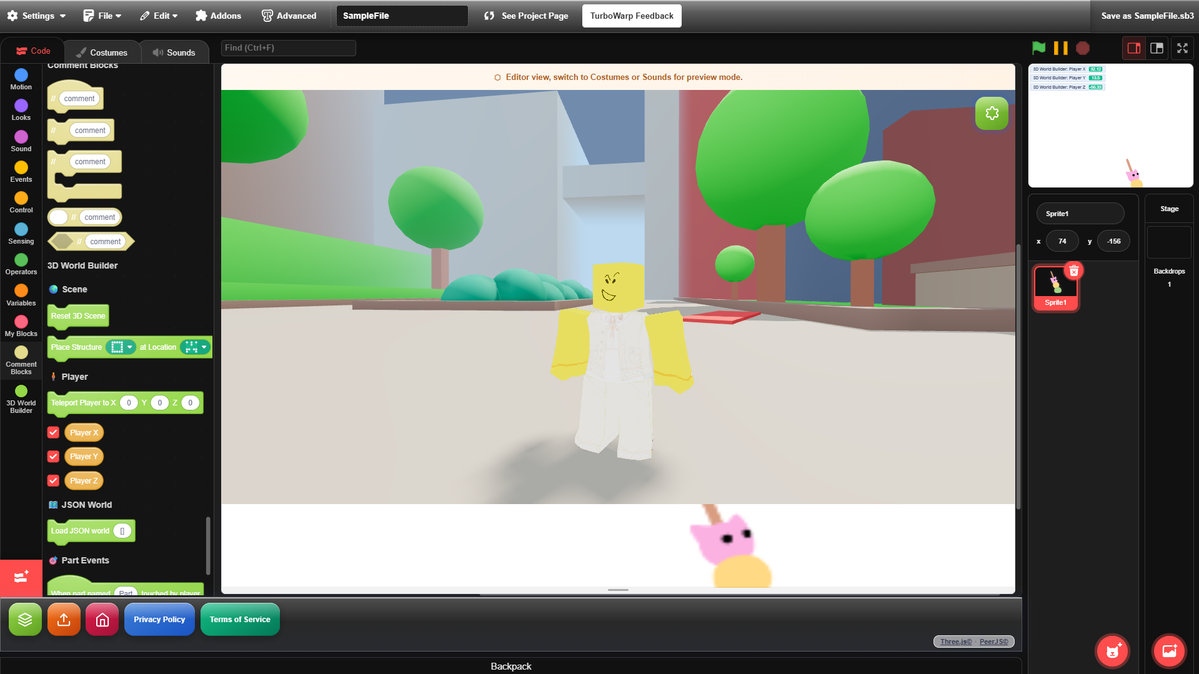Jump to Operators block category
1199x674 pixels.
coord(21,264)
